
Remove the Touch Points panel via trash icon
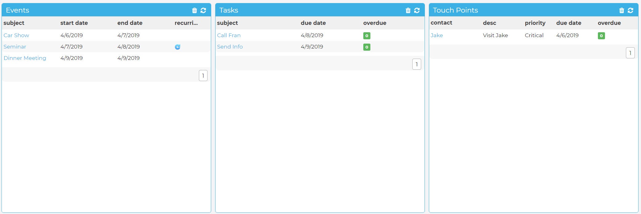[622, 10]
